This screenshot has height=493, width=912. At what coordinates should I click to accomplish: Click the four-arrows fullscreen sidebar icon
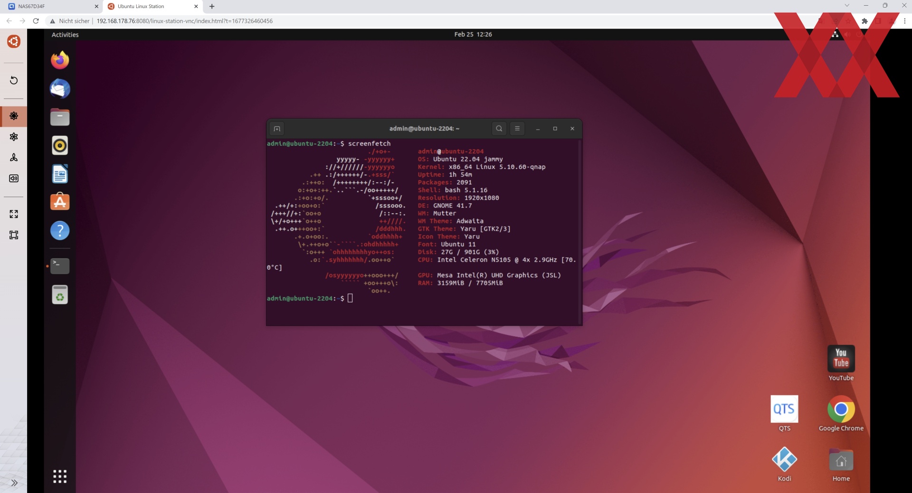pos(14,214)
